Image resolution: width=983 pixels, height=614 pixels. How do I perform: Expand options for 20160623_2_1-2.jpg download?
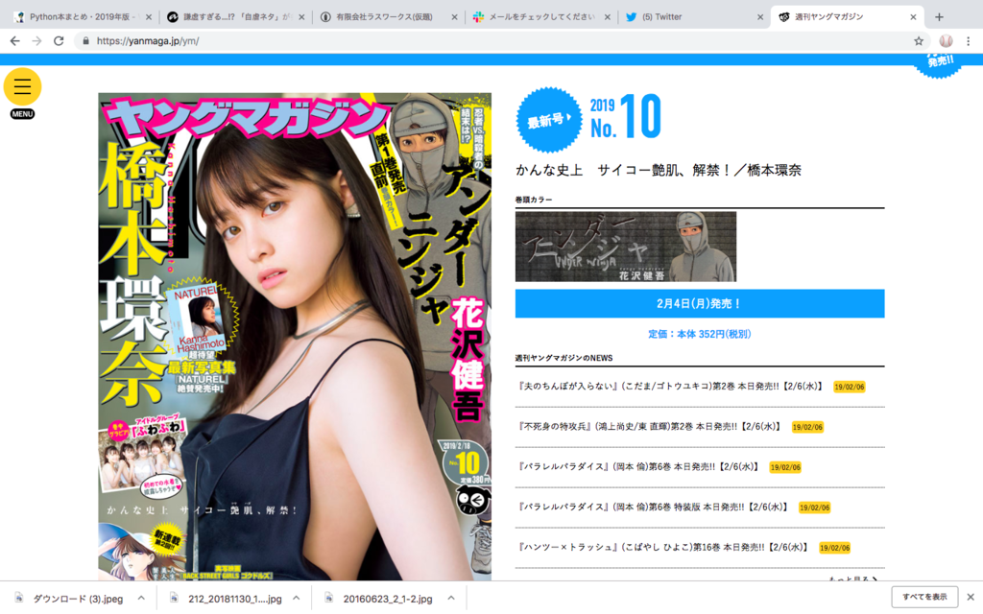coord(451,599)
